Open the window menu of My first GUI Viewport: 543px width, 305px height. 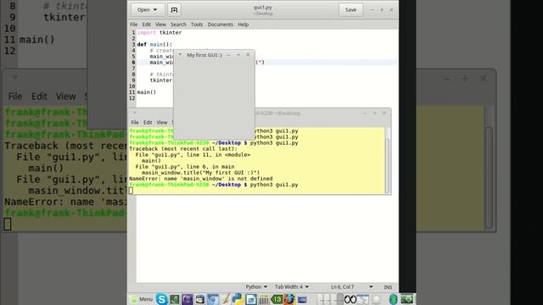(180, 54)
